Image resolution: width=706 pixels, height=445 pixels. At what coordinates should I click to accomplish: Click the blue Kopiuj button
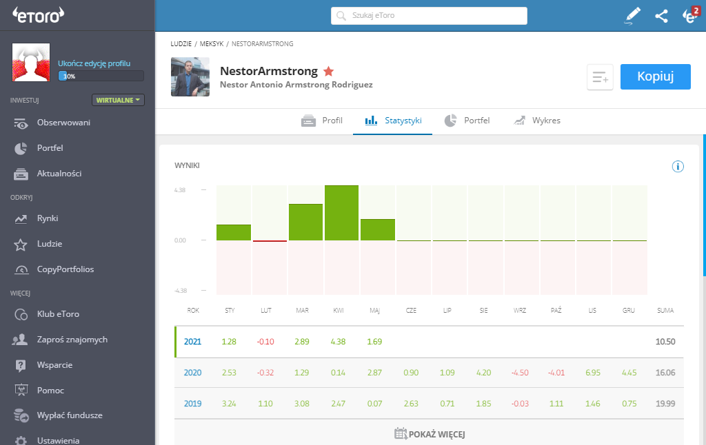655,76
